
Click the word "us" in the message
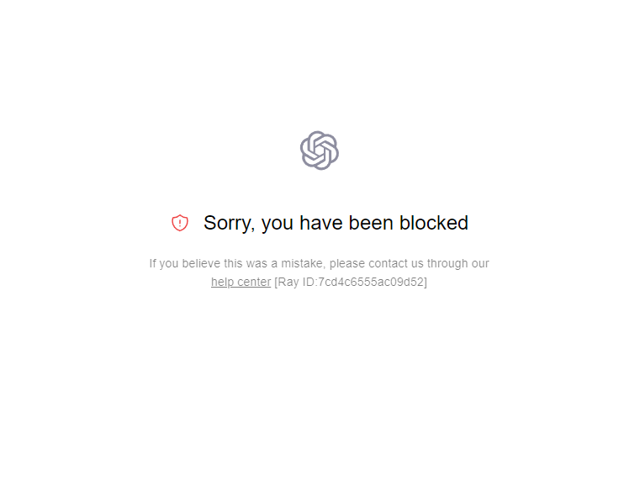(417, 264)
